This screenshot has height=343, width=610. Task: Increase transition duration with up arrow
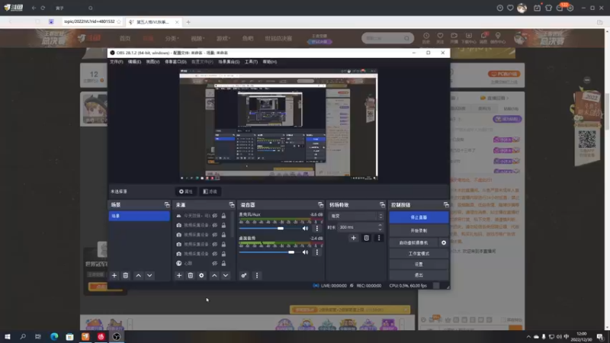(x=380, y=225)
